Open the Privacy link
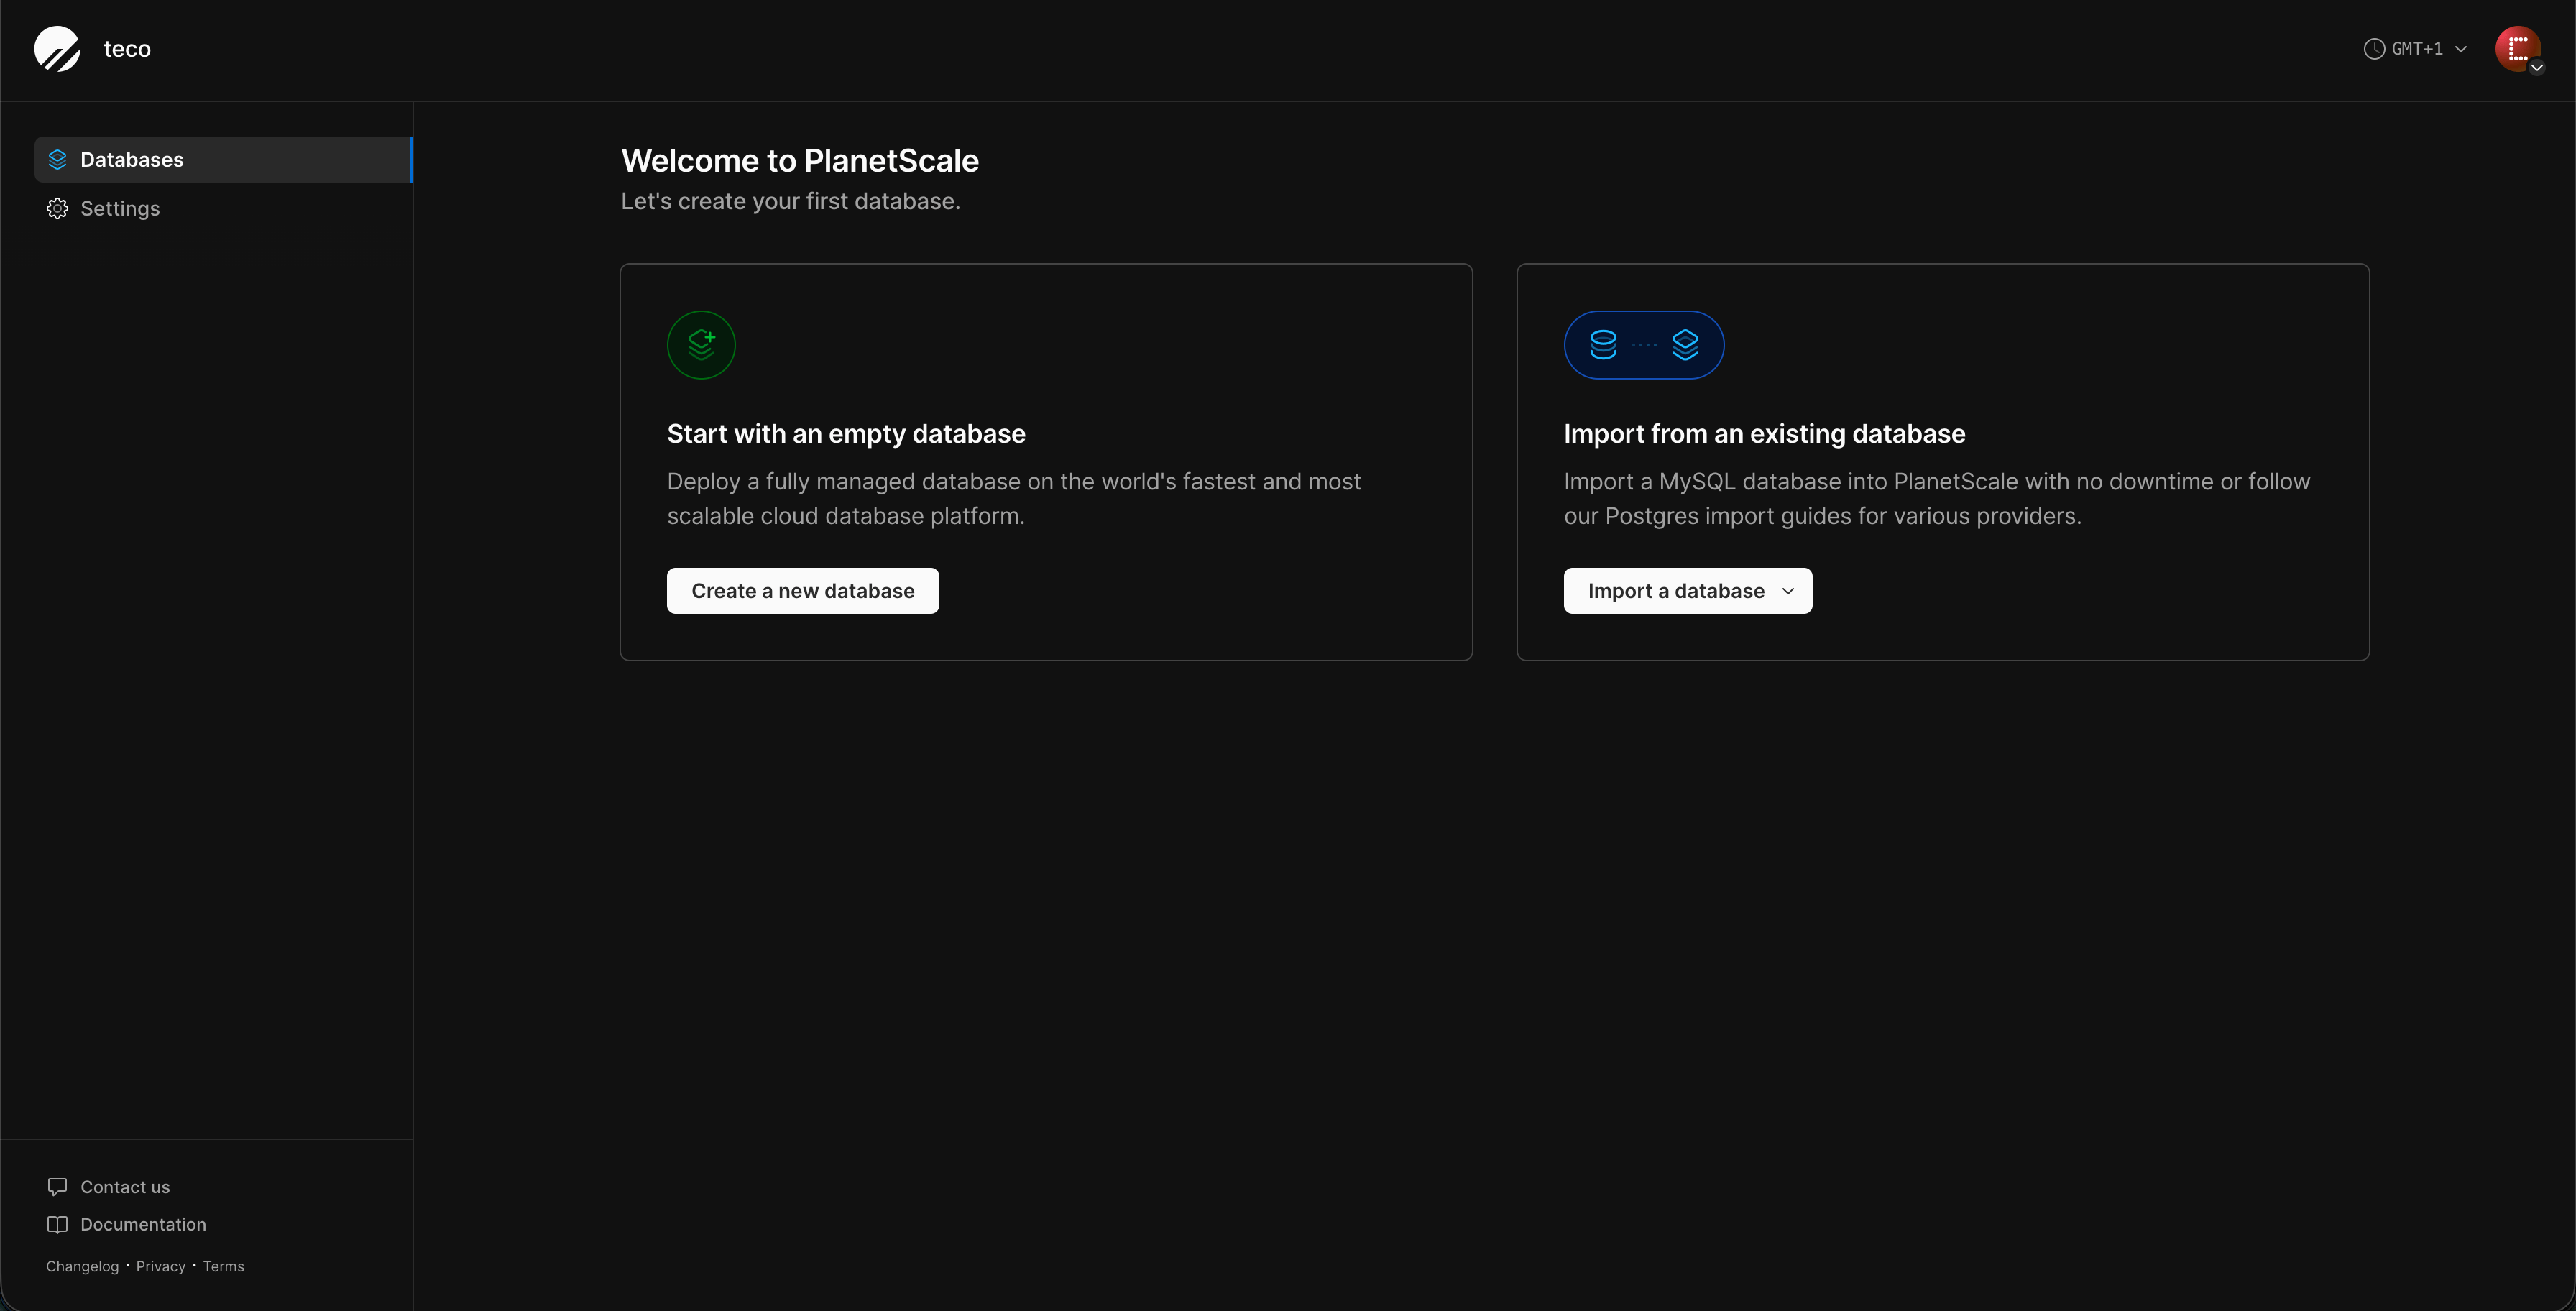Screen dimensions: 2576x1311 160,1266
